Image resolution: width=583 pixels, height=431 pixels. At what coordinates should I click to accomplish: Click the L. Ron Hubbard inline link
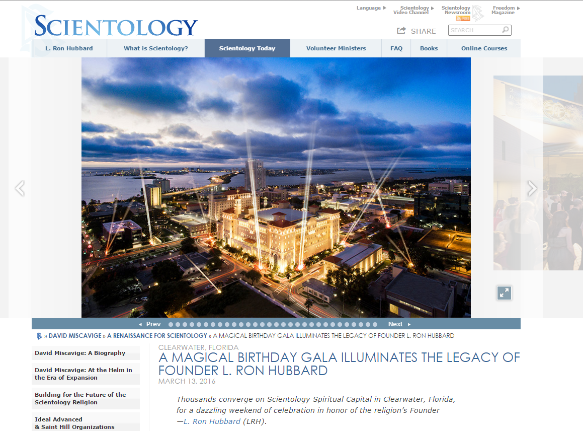(212, 421)
